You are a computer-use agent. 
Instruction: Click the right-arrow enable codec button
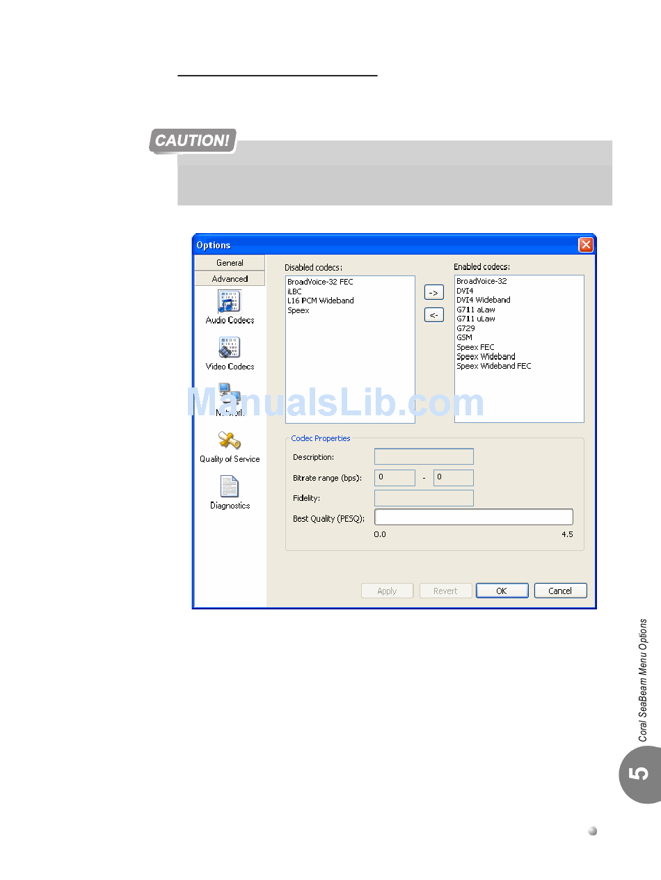coord(434,293)
